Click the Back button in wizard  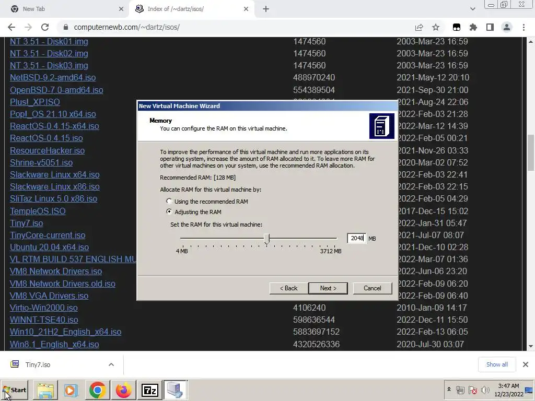pos(288,288)
